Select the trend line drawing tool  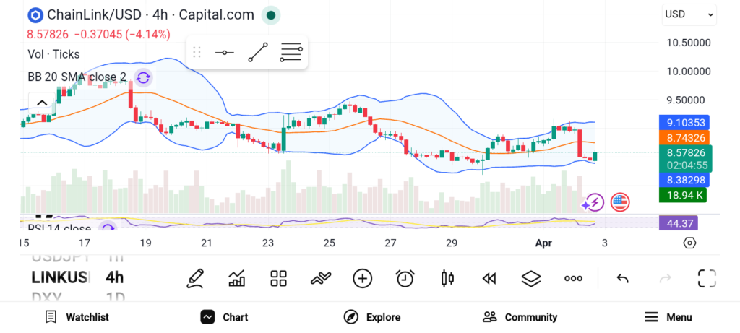[258, 53]
